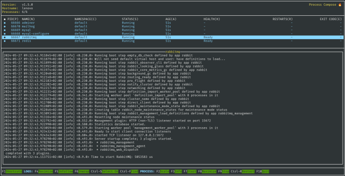This screenshot has height=176, width=345.
Task: Click the PROCESS section label
Action: pyautogui.click(x=147, y=171)
